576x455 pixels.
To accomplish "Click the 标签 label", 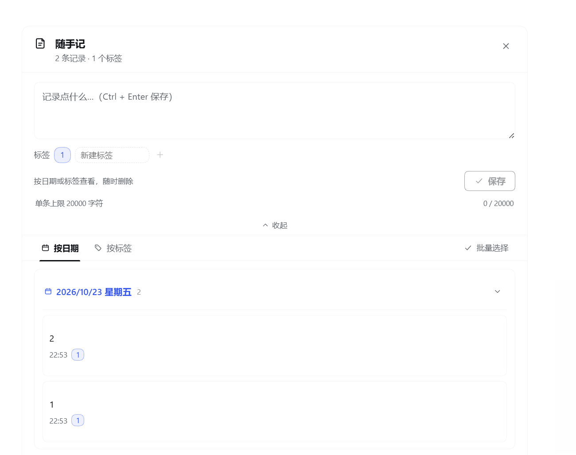I will pyautogui.click(x=42, y=155).
